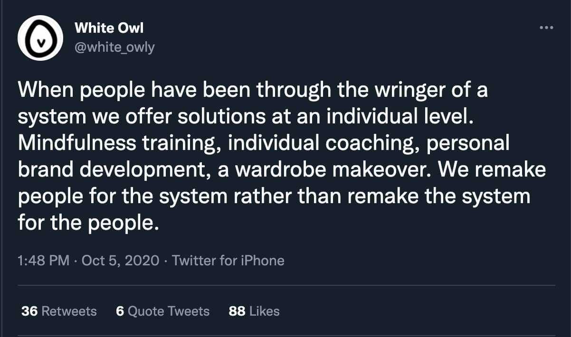Show who gave the 88 Likes

[x=254, y=311]
